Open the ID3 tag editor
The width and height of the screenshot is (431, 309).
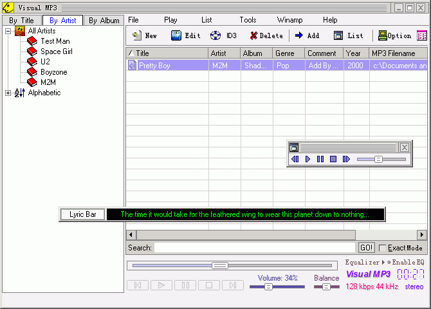(x=223, y=35)
